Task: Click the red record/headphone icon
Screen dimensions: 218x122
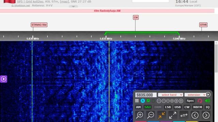Action: [200, 101]
